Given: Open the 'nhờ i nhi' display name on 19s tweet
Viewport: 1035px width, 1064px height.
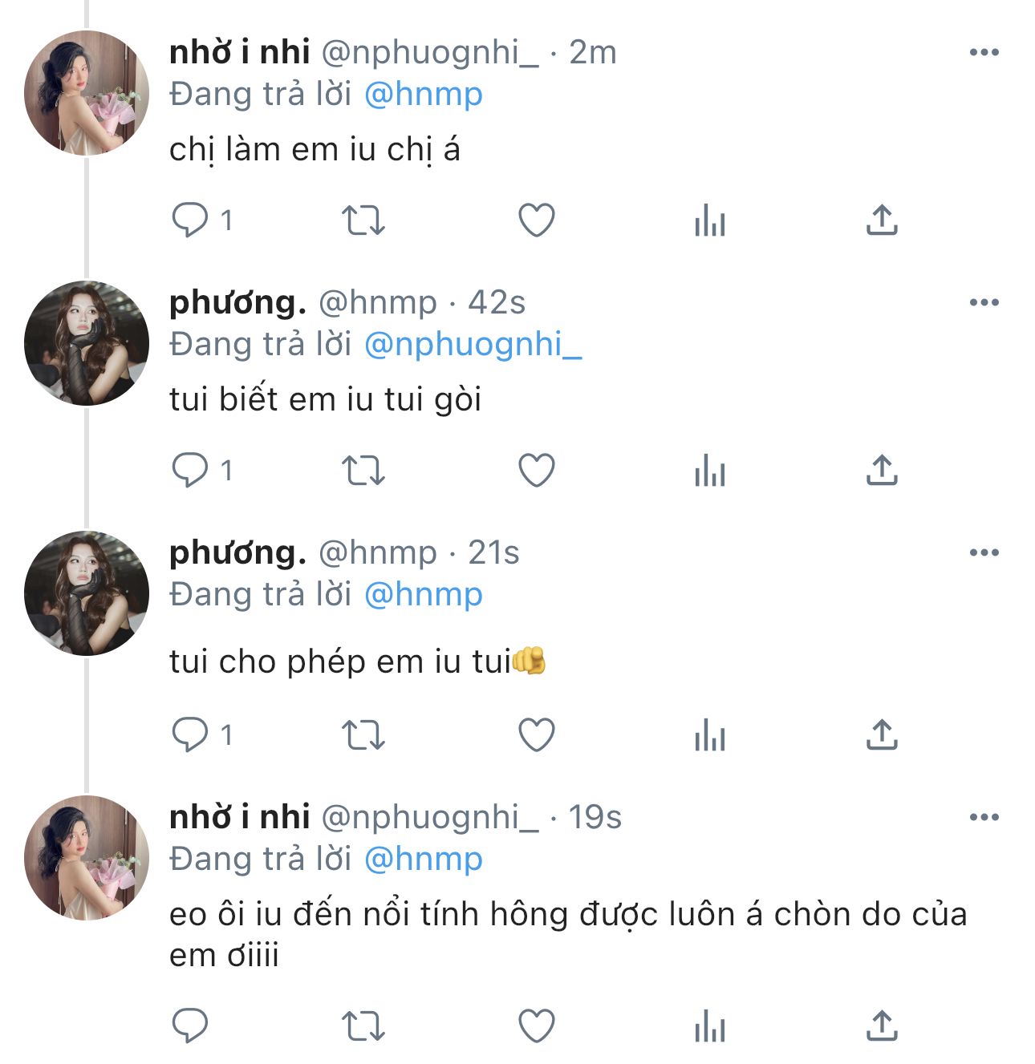Looking at the screenshot, I should click(239, 818).
